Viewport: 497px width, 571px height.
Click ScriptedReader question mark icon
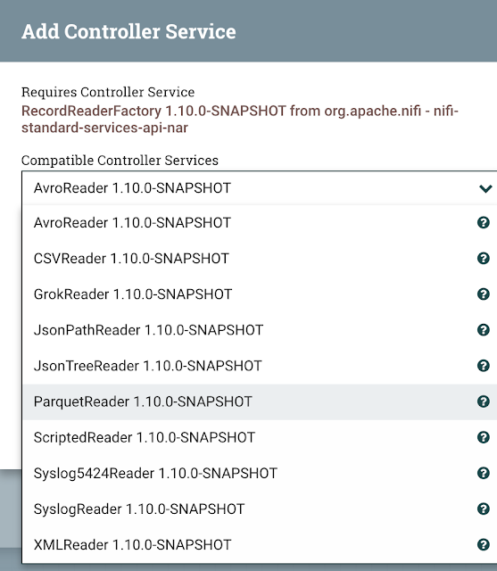click(x=483, y=437)
